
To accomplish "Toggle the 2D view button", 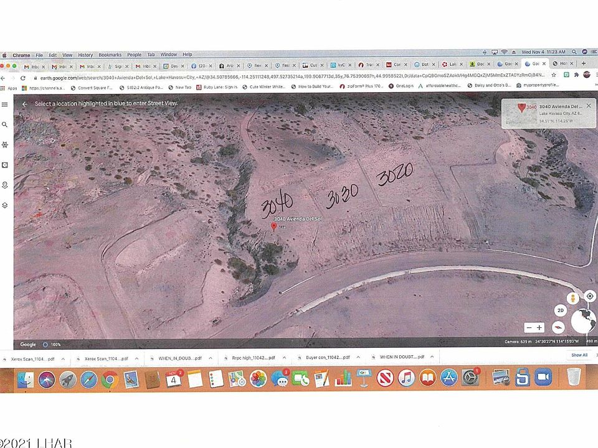I will tap(560, 310).
